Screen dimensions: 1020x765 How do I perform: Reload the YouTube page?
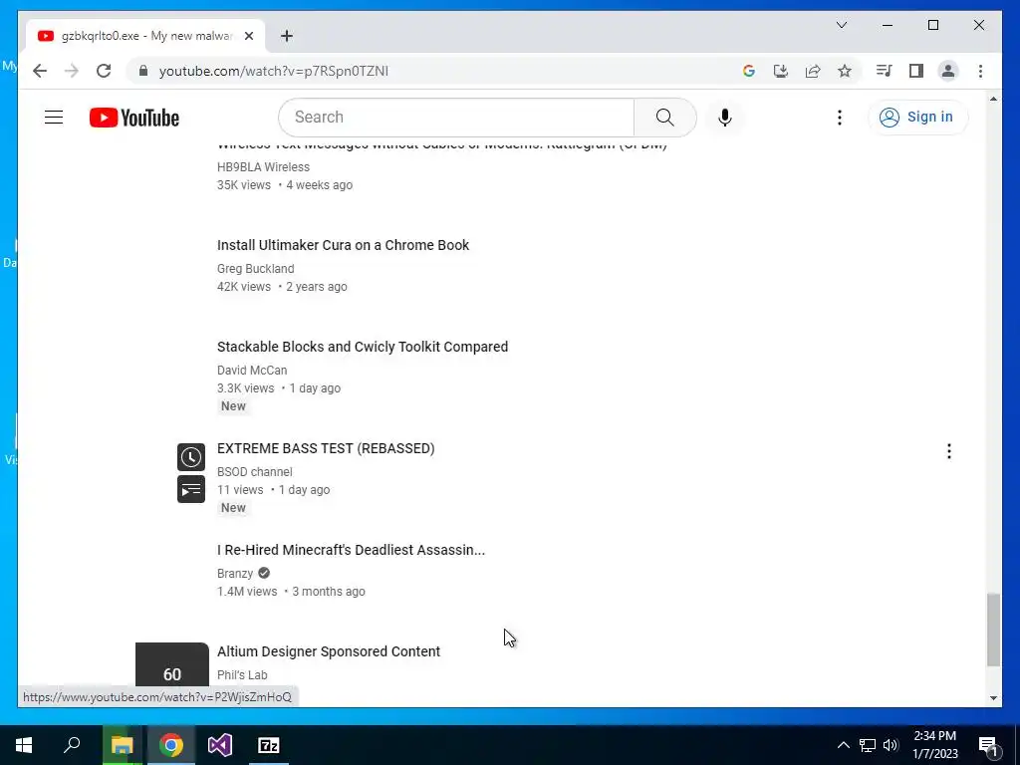[x=104, y=71]
